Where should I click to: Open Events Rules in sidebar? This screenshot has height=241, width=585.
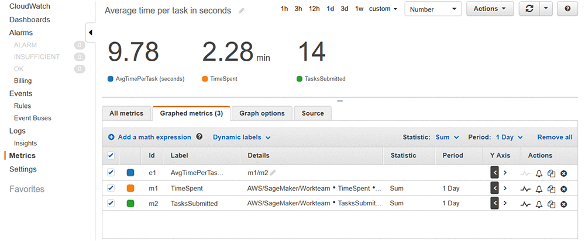point(22,106)
